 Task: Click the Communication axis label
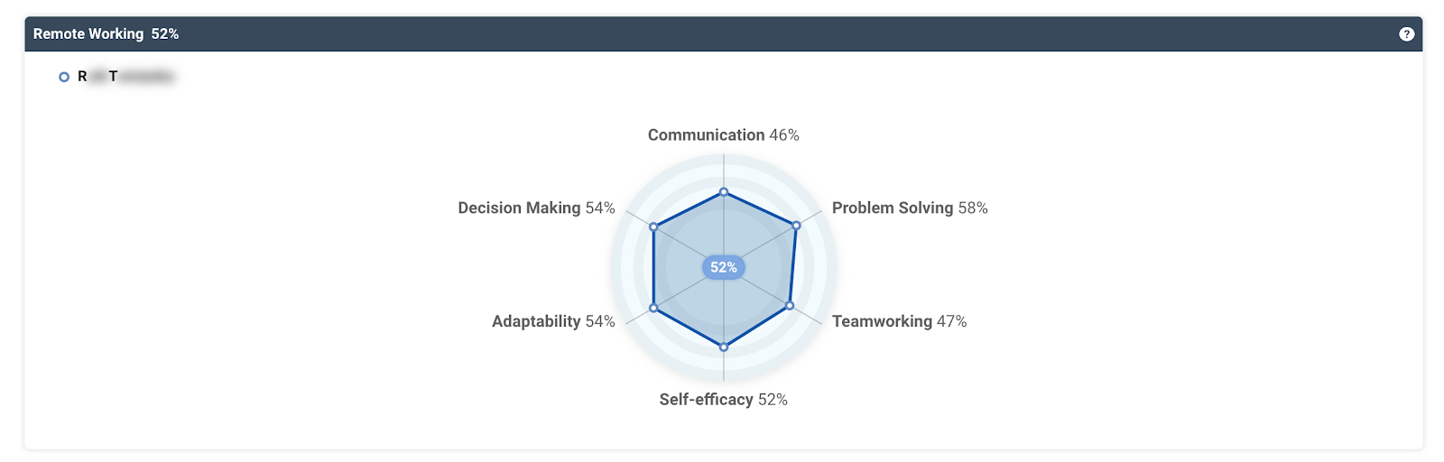706,135
